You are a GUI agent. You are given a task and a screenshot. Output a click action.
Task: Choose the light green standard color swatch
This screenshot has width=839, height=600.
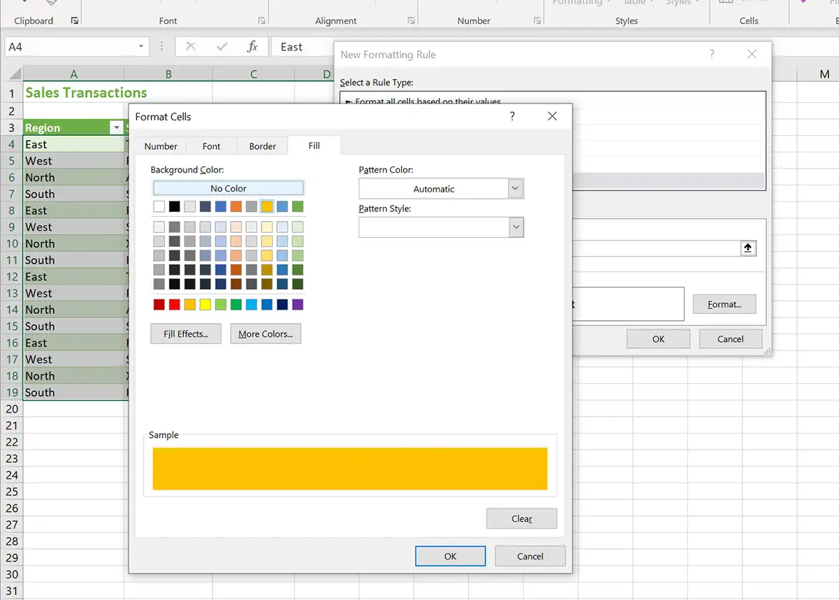coord(221,304)
